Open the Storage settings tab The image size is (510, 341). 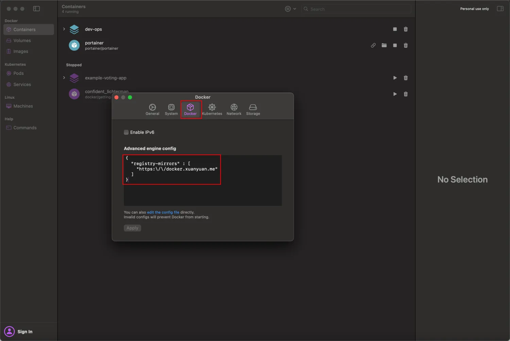253,110
